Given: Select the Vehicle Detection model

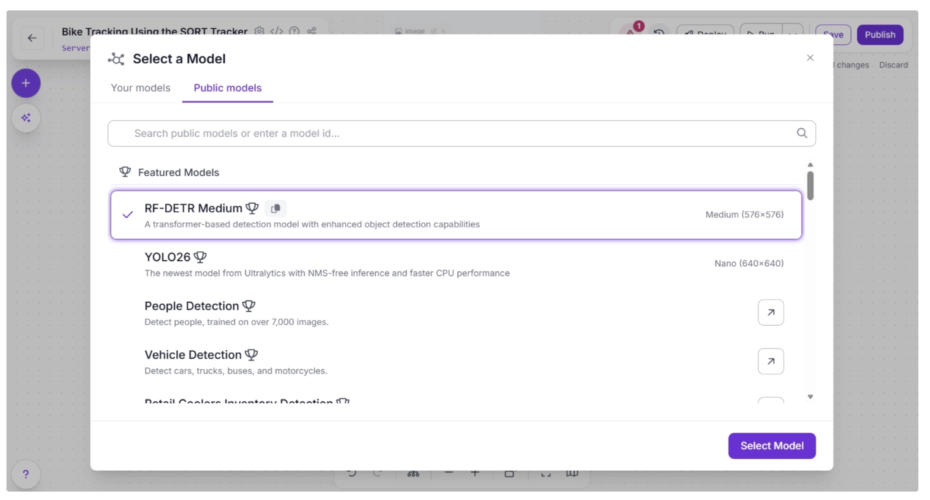Looking at the screenshot, I should tap(456, 361).
